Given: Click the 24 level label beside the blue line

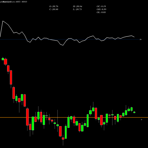Looking at the screenshot, I should (141, 39).
